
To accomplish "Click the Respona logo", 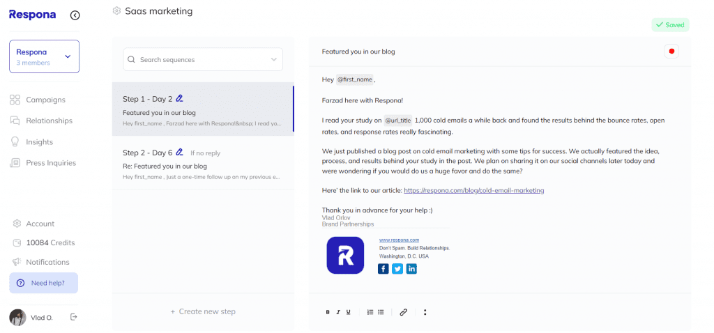I will tap(32, 15).
